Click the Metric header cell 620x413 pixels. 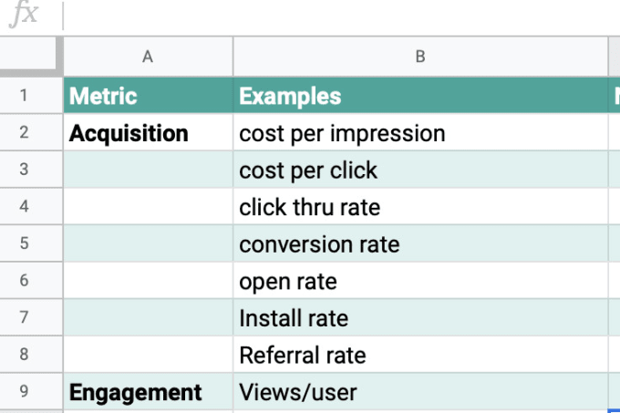[149, 95]
